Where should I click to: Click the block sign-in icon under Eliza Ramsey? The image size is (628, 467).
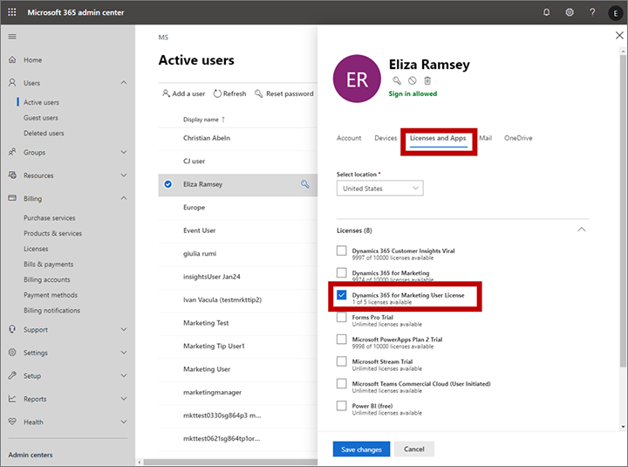tap(412, 80)
